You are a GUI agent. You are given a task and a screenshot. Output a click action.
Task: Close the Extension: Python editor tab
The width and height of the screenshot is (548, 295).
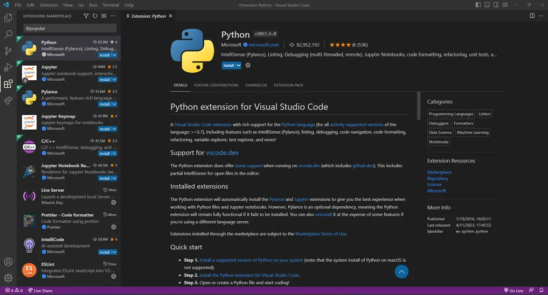[x=171, y=16]
